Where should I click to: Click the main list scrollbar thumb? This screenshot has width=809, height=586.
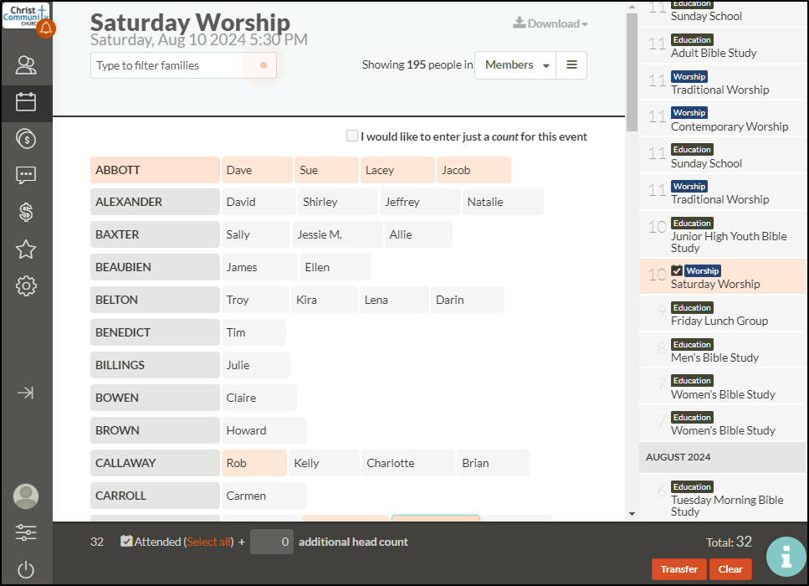(x=632, y=72)
